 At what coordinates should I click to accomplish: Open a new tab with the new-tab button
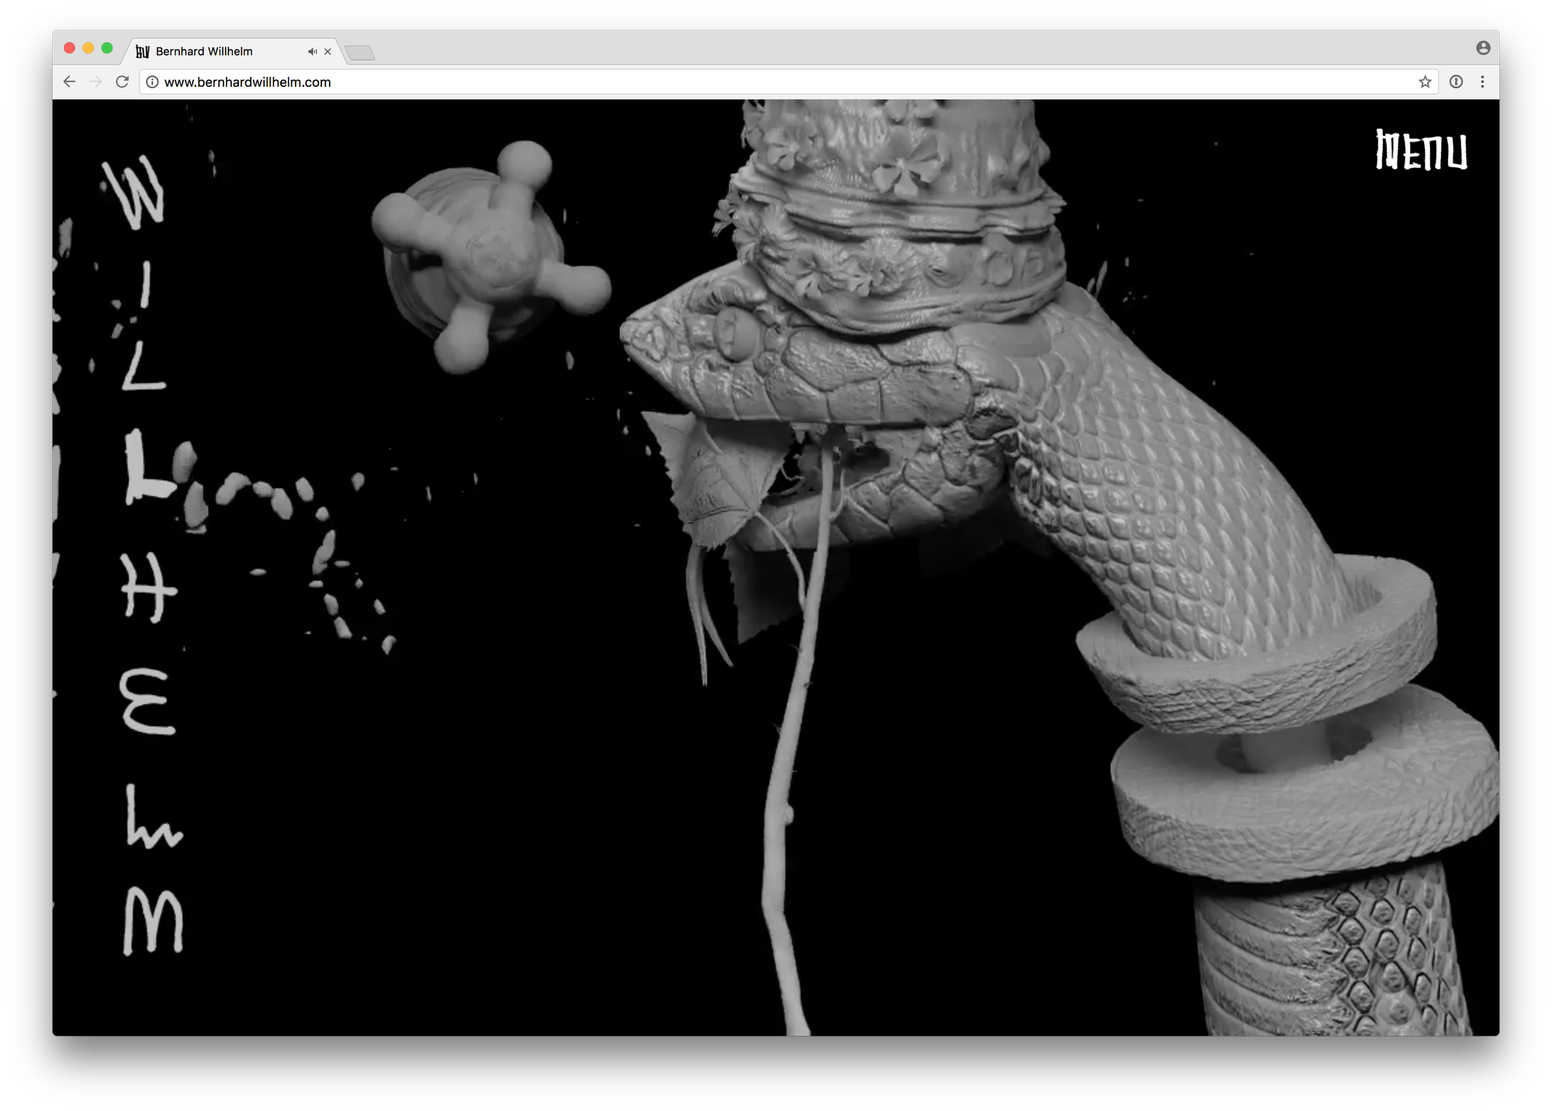360,52
